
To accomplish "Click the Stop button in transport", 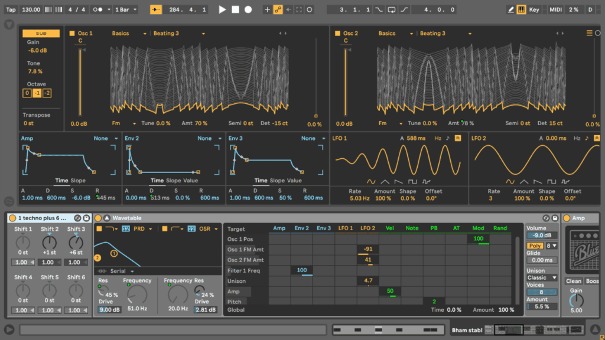I will click(x=235, y=9).
